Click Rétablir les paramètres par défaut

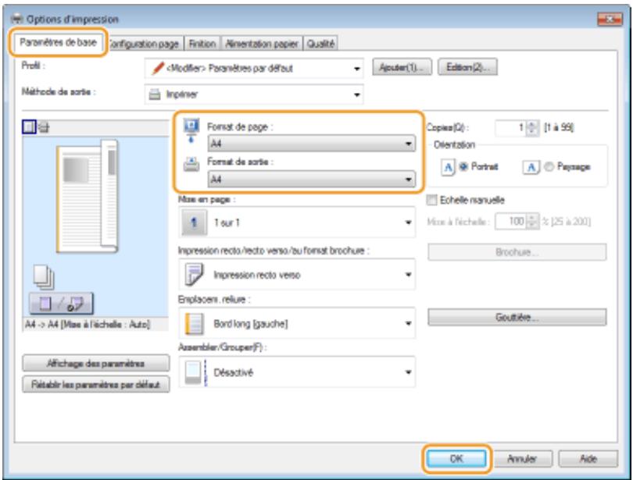coord(95,385)
